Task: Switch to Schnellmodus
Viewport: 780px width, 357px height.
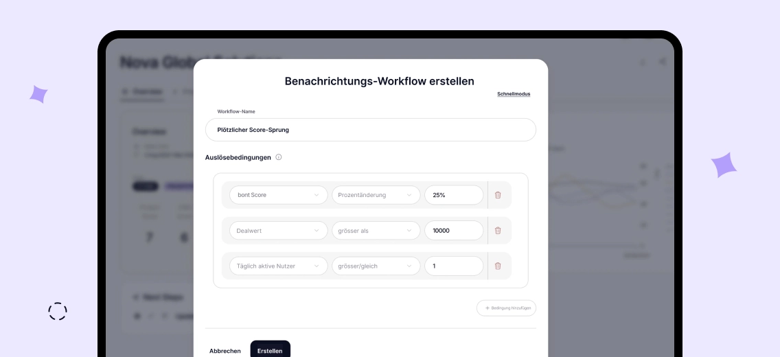Action: coord(514,94)
